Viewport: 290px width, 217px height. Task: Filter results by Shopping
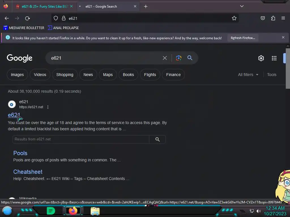pos(65,75)
